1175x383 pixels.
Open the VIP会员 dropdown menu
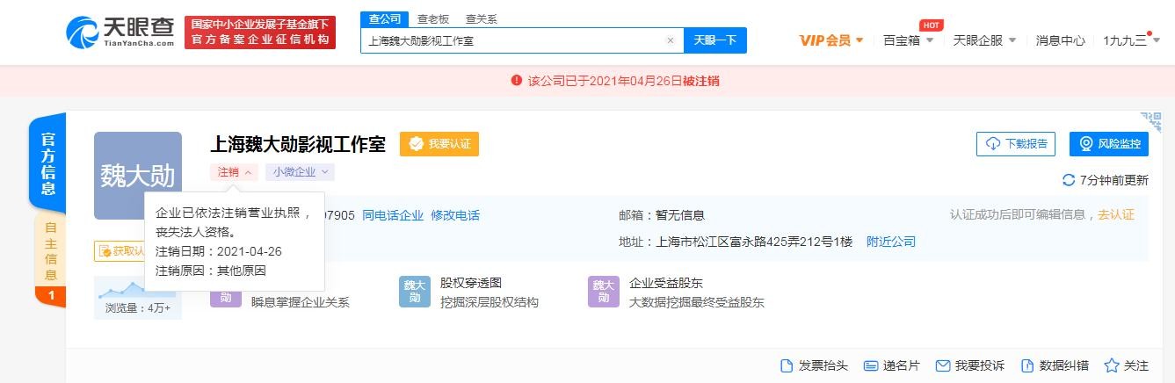click(x=830, y=40)
